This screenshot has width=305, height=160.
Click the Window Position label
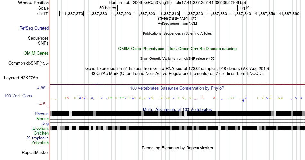pyautogui.click(x=33, y=3)
